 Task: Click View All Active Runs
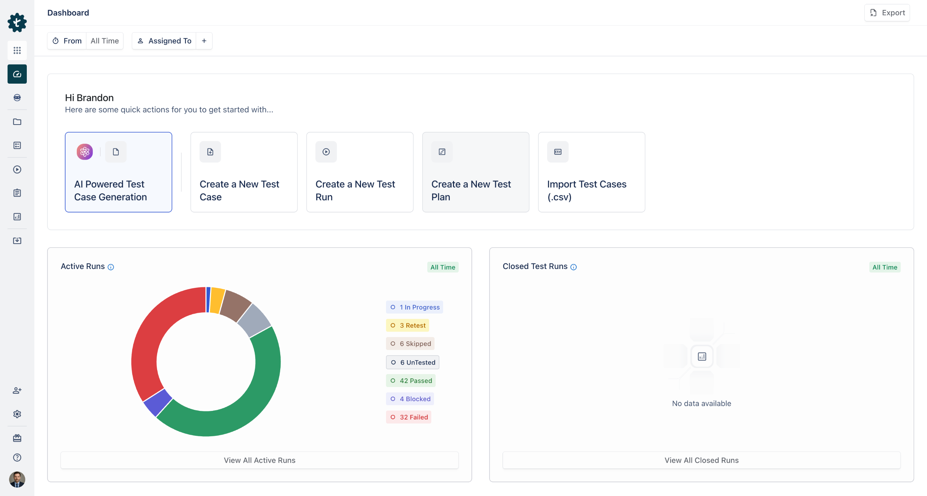259,460
